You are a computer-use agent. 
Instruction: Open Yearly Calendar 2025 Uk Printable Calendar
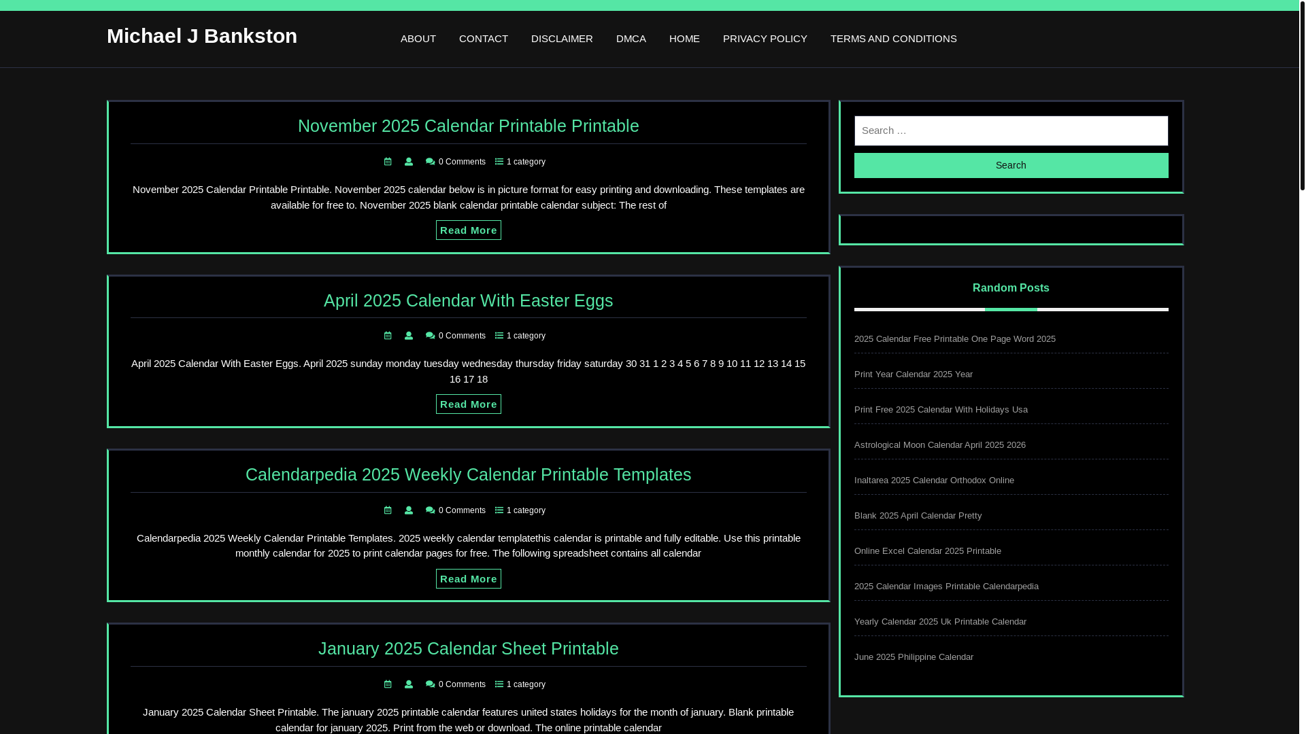click(x=940, y=622)
